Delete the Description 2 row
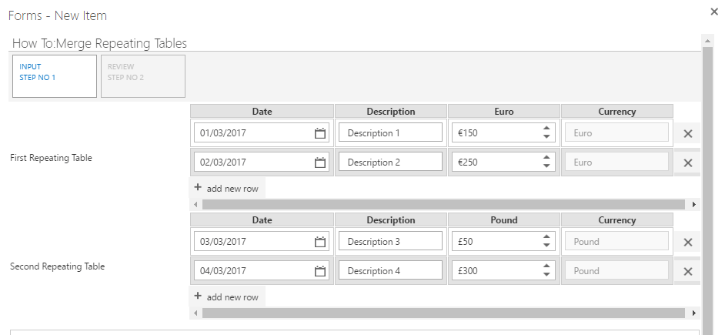This screenshot has height=335, width=725. click(x=687, y=162)
